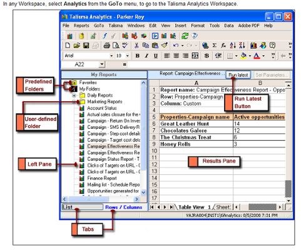Open the A22 Name Box dropdown

point(101,64)
